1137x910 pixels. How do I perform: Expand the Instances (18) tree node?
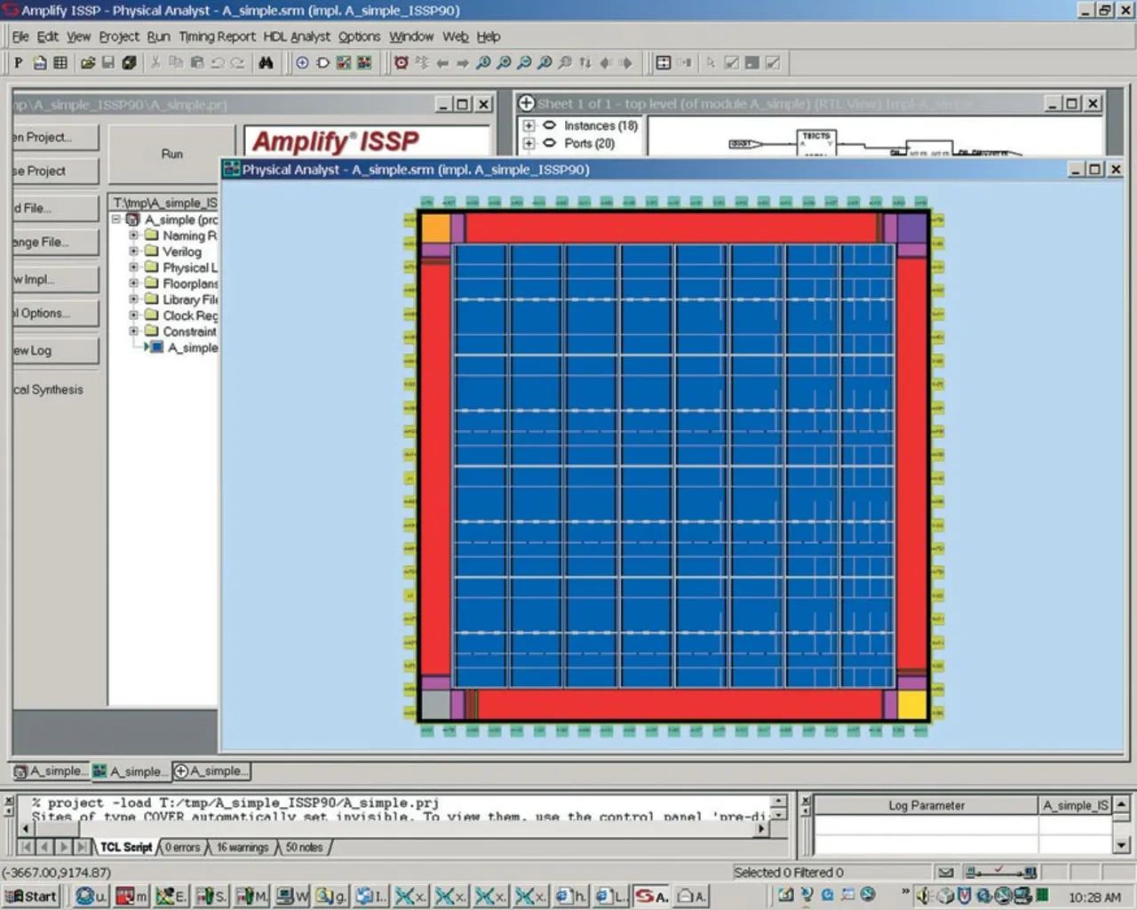pyautogui.click(x=529, y=126)
